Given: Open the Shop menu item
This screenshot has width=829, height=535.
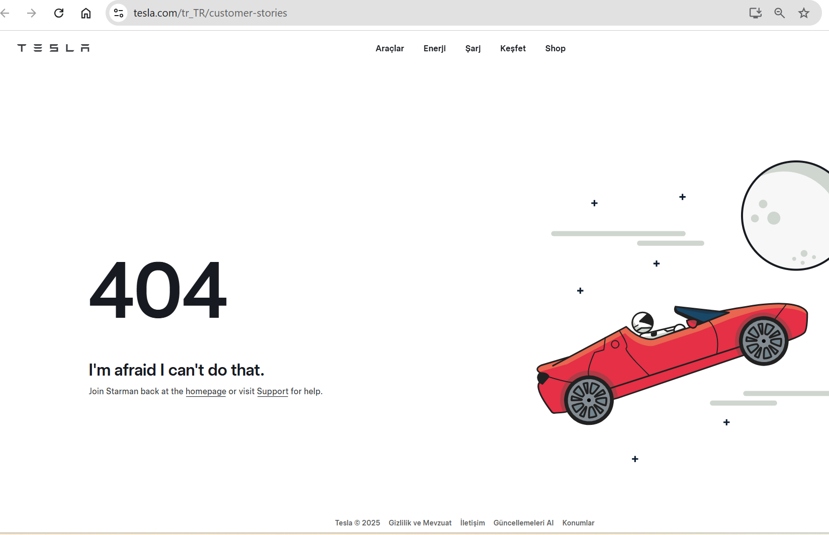Looking at the screenshot, I should pos(555,48).
